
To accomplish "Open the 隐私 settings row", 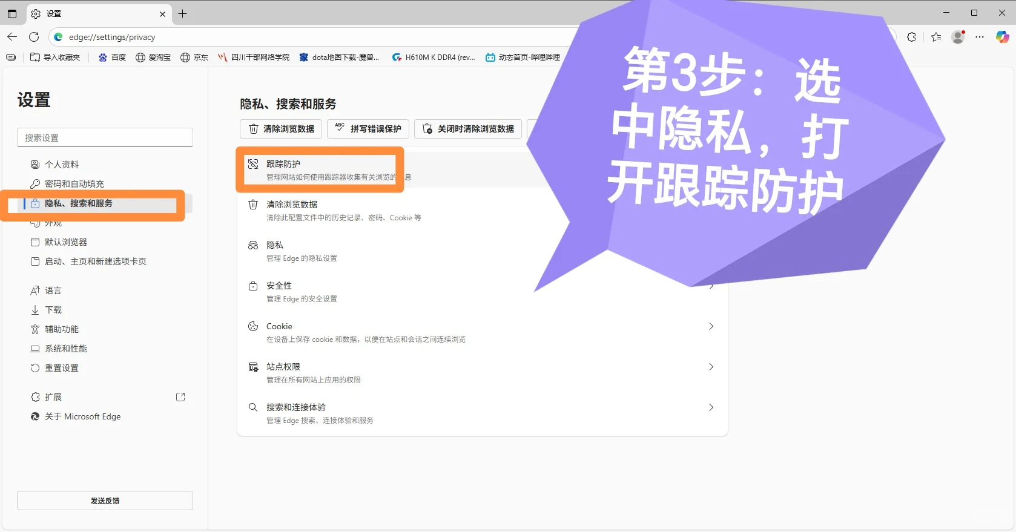I will [483, 251].
